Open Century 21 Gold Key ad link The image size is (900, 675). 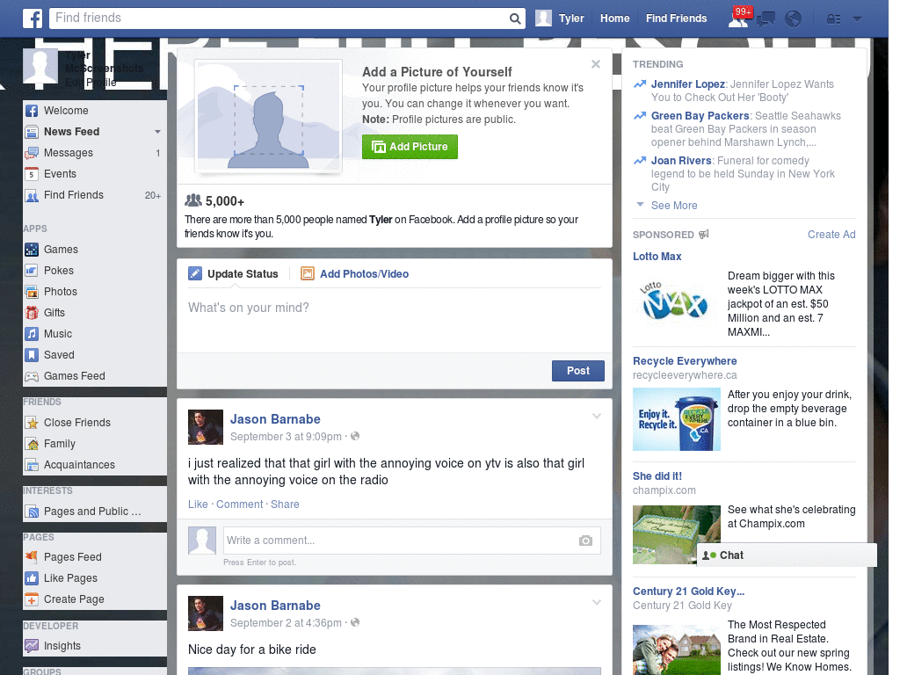[688, 592]
